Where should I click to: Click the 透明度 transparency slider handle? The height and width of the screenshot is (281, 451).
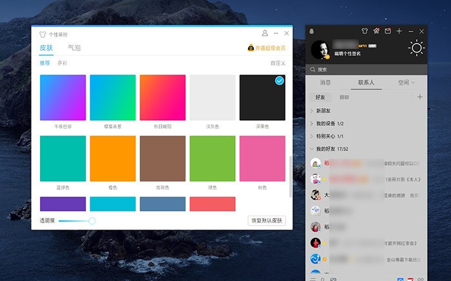[92, 221]
